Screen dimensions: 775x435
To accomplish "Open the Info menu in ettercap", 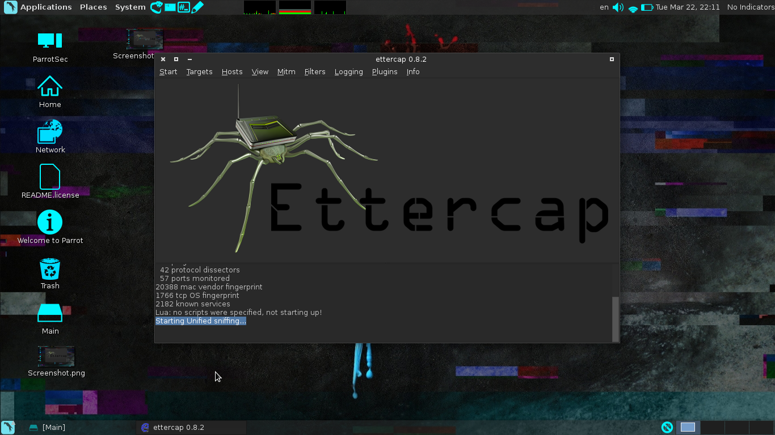I will (x=413, y=72).
